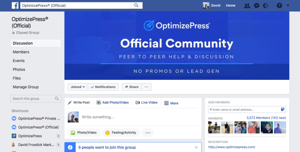The height and width of the screenshot is (152, 300).
Task: Click the Facebook logo icon
Action: click(x=15, y=5)
